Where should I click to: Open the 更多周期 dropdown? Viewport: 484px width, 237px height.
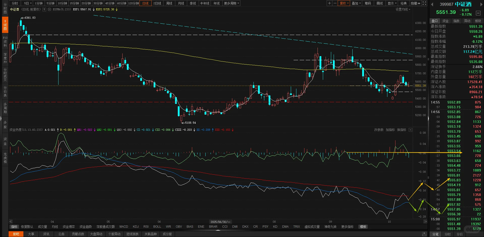click(231, 3)
